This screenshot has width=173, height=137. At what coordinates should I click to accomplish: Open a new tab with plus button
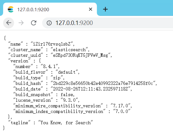105,9
